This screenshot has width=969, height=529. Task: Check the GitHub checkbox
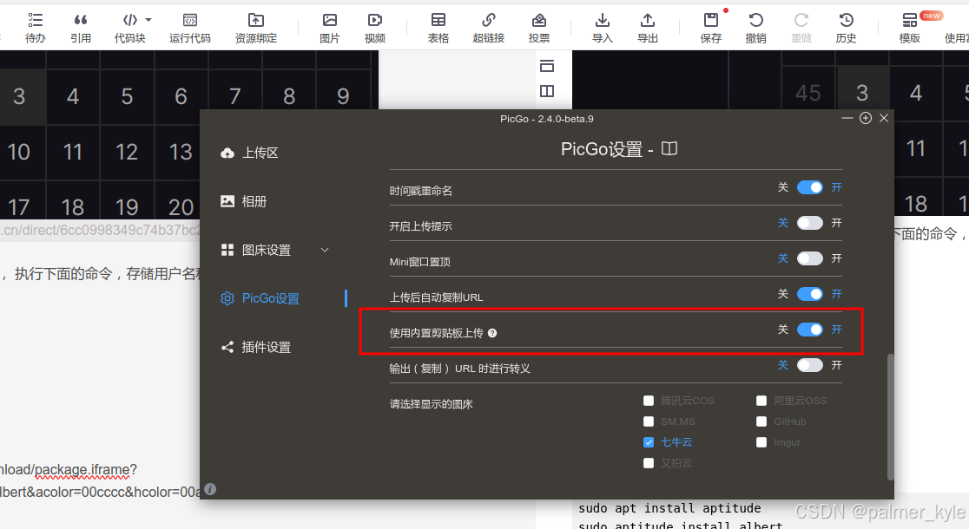[x=761, y=421]
